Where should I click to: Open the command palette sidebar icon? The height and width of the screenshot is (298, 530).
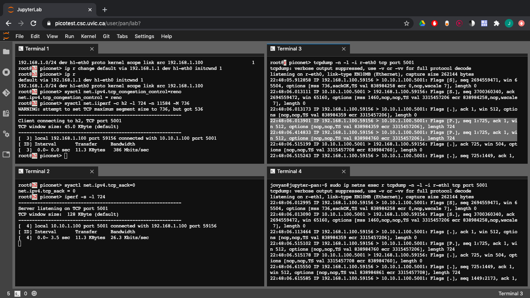click(x=6, y=113)
